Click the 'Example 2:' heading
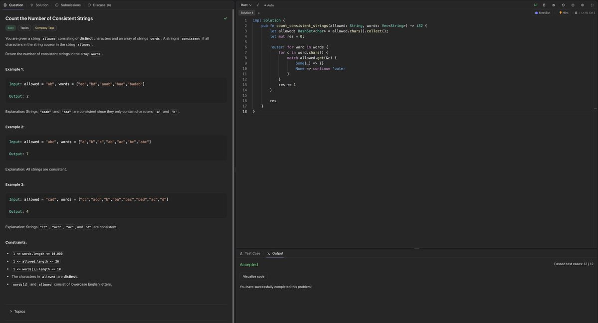 point(15,127)
